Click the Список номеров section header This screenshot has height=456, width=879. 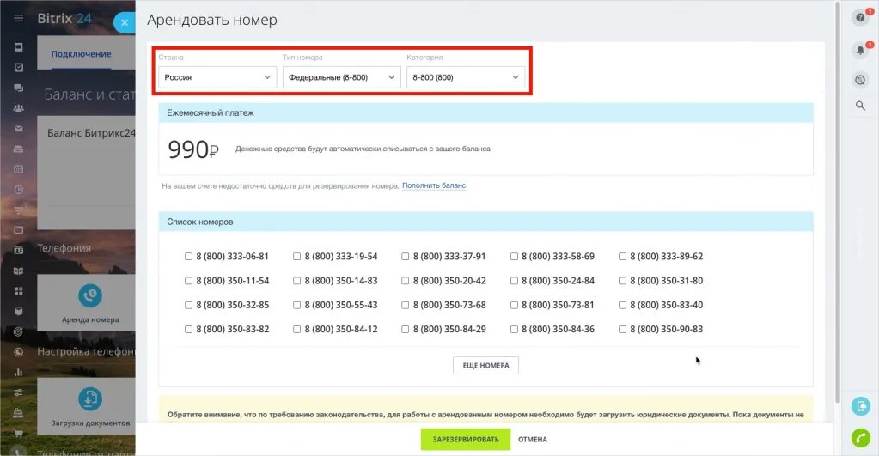click(x=485, y=222)
